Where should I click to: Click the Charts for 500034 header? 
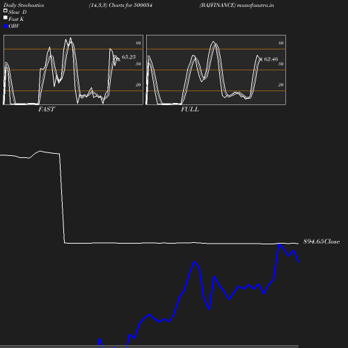(120, 5)
